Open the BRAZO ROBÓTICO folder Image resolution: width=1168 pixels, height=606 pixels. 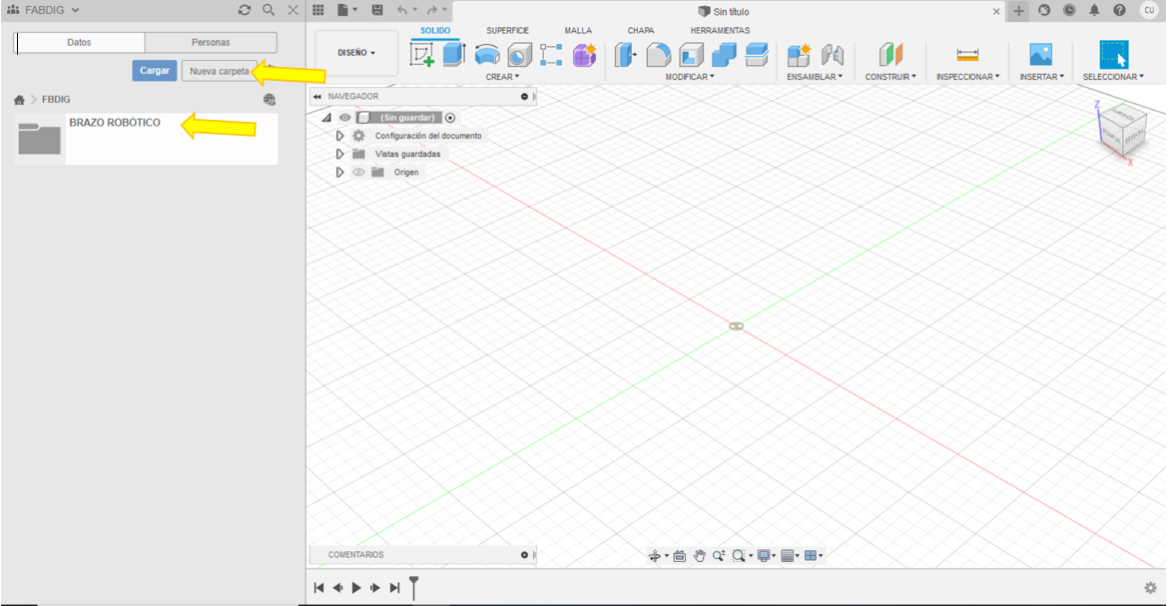point(146,139)
